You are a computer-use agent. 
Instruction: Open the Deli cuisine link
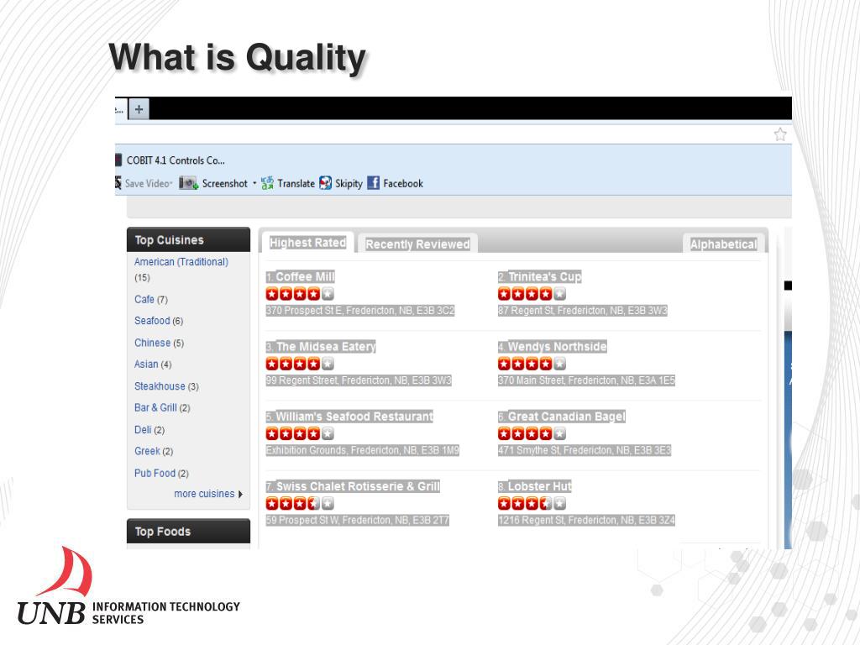tap(143, 429)
